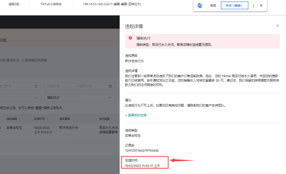Screen dimensions: 286x174
Task: Click the red enforcement error icon
Action: pos(130,38)
